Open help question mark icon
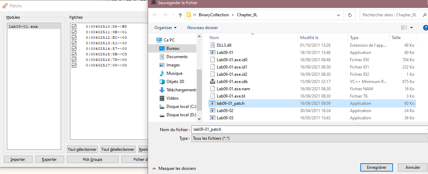The height and width of the screenshot is (174, 428). pos(426,28)
